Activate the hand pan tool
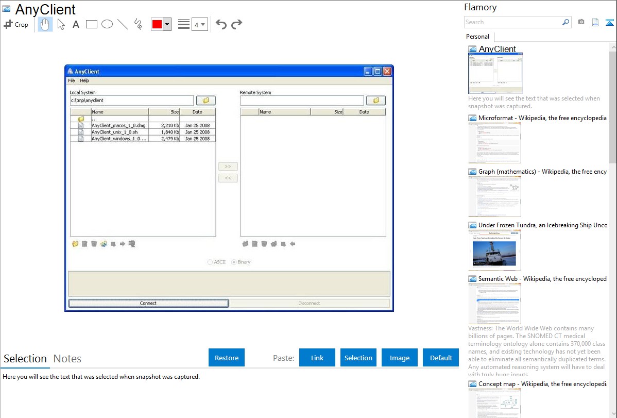 click(x=45, y=24)
